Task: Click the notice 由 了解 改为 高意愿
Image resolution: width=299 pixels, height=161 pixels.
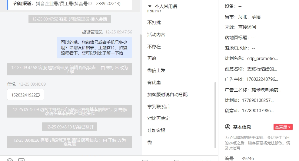Action: 69,142
